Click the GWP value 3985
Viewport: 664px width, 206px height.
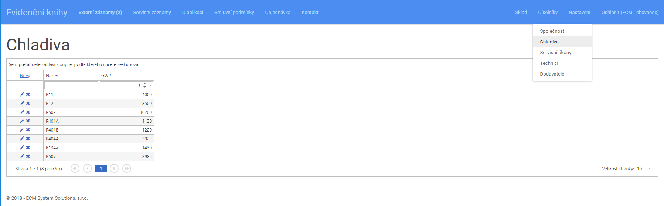click(x=147, y=156)
